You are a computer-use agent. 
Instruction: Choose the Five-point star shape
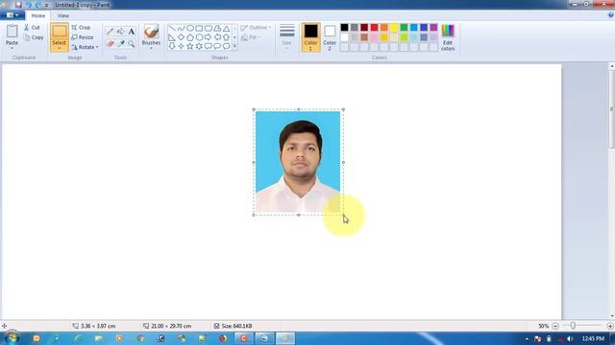pos(190,46)
